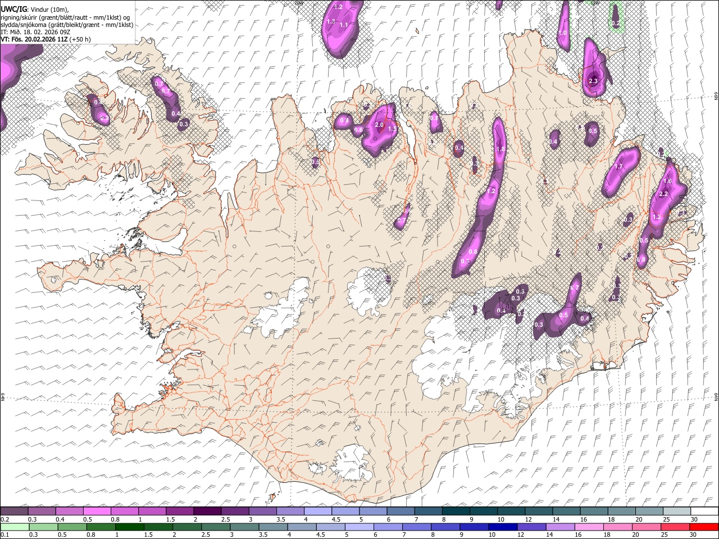Pick the violet rain swatch at 12
The width and height of the screenshot is (719, 539).
coord(533,527)
